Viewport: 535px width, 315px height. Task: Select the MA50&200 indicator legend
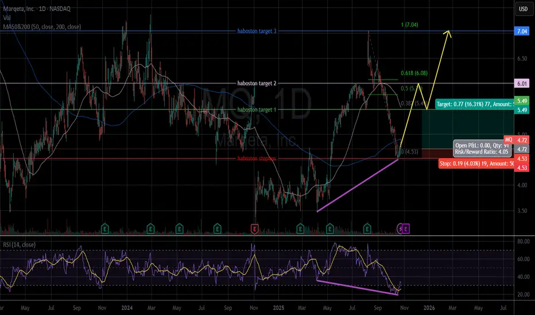click(42, 26)
